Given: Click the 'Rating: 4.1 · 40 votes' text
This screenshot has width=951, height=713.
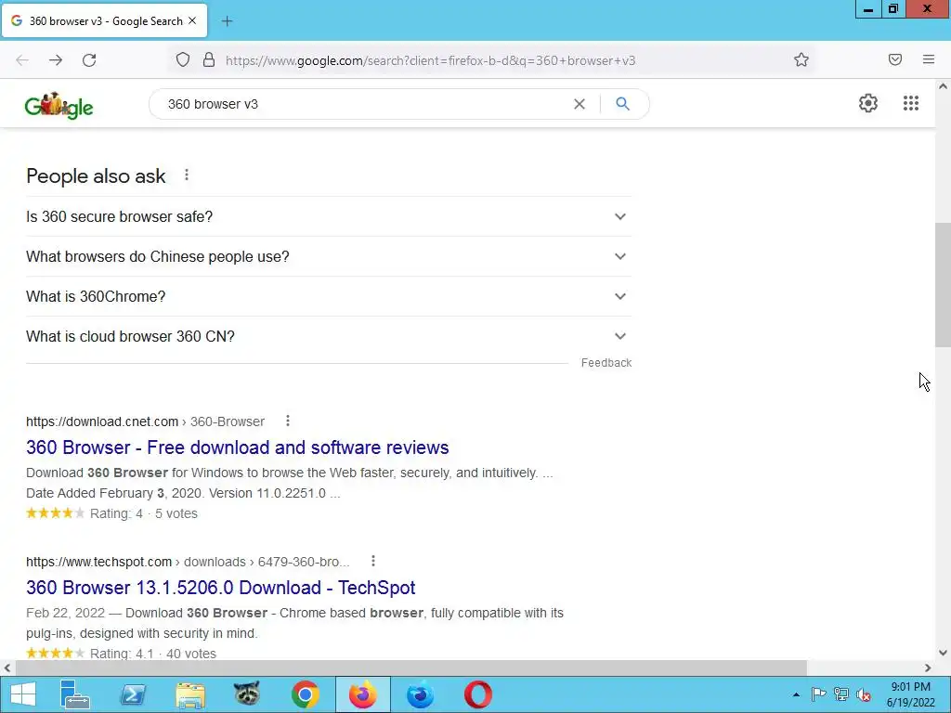Looking at the screenshot, I should pos(153,654).
